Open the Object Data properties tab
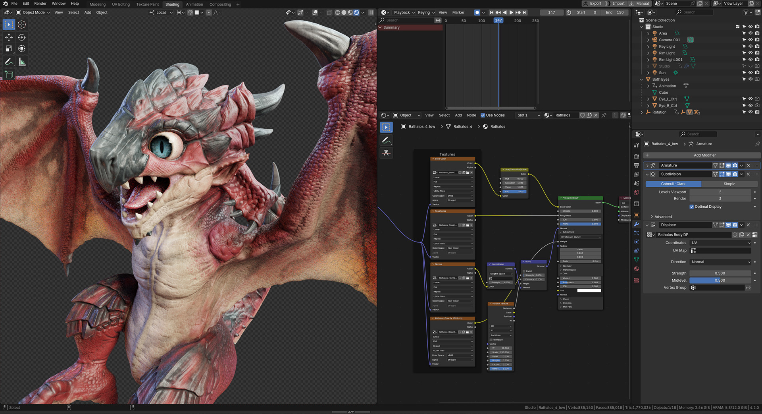 pyautogui.click(x=637, y=260)
